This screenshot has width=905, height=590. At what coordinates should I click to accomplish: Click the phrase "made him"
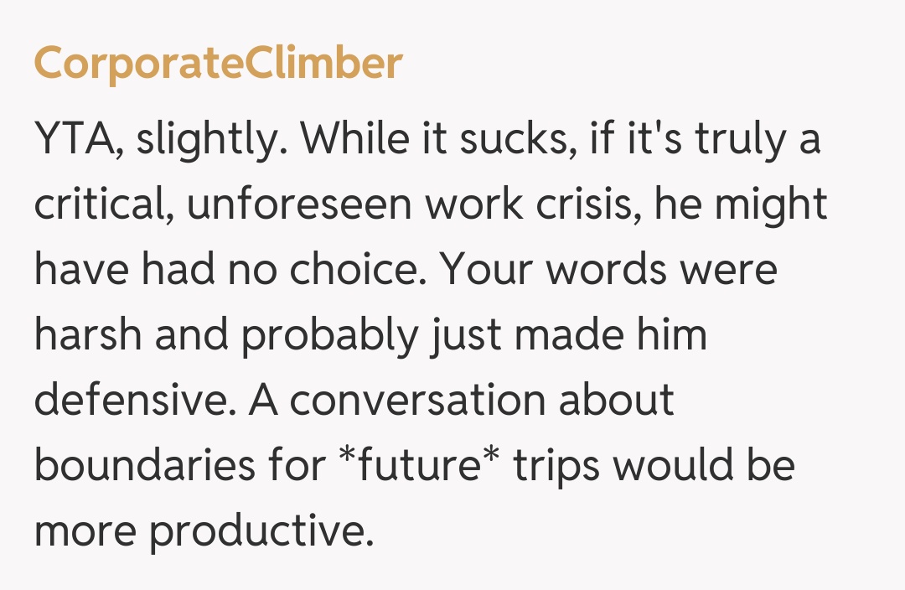point(610,335)
